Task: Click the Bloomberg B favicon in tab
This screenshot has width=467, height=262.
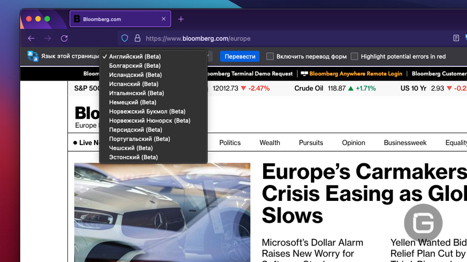Action: (77, 19)
